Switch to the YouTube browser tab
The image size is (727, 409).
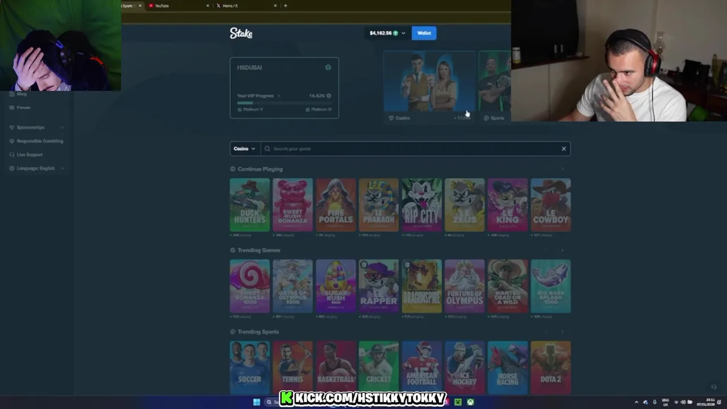point(177,6)
